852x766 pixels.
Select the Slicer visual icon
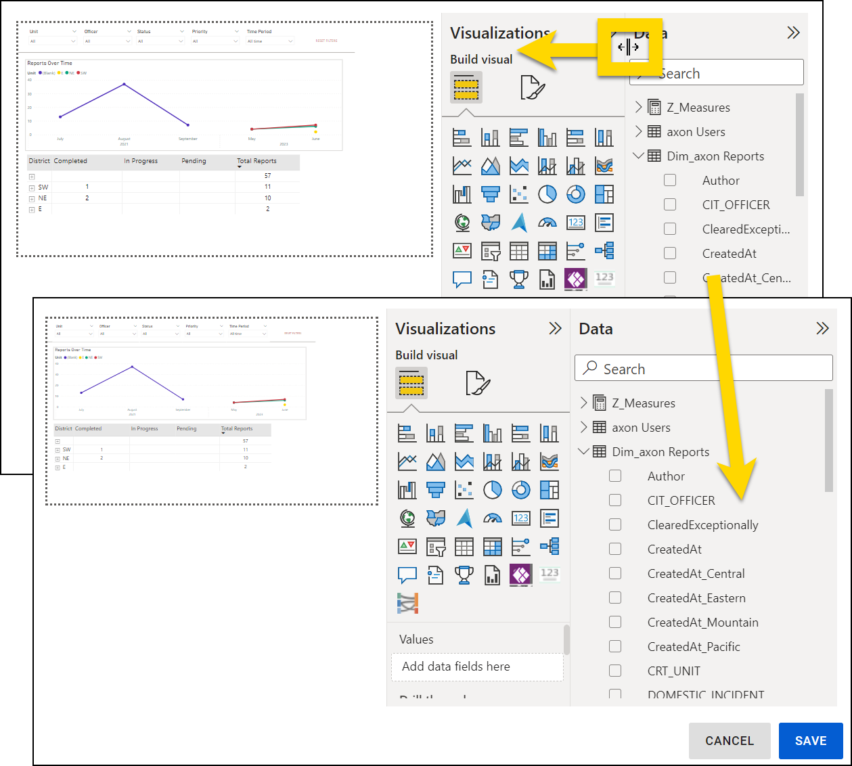[435, 546]
